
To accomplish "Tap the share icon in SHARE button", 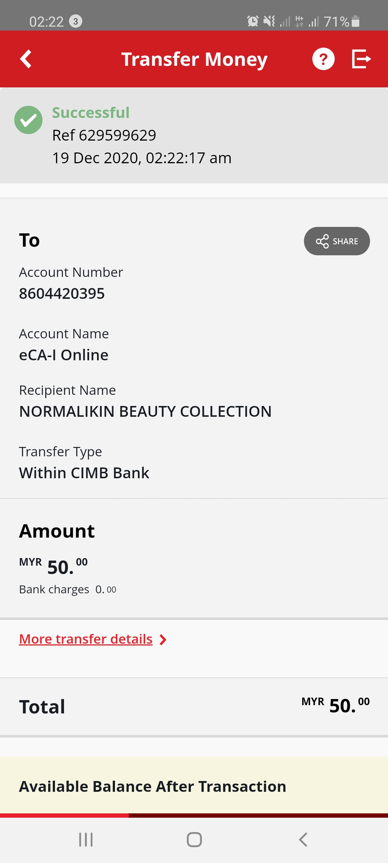I will (322, 241).
